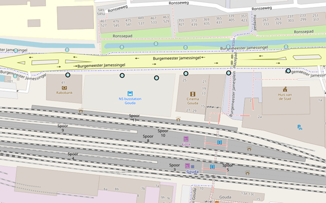This screenshot has width=326, height=203.
Task: Click the Ronssepad label right of number 317
Action: click(304, 32)
